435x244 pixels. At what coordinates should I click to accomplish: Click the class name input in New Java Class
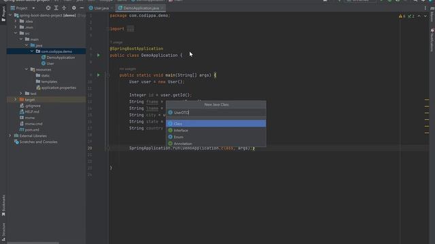[x=216, y=113]
